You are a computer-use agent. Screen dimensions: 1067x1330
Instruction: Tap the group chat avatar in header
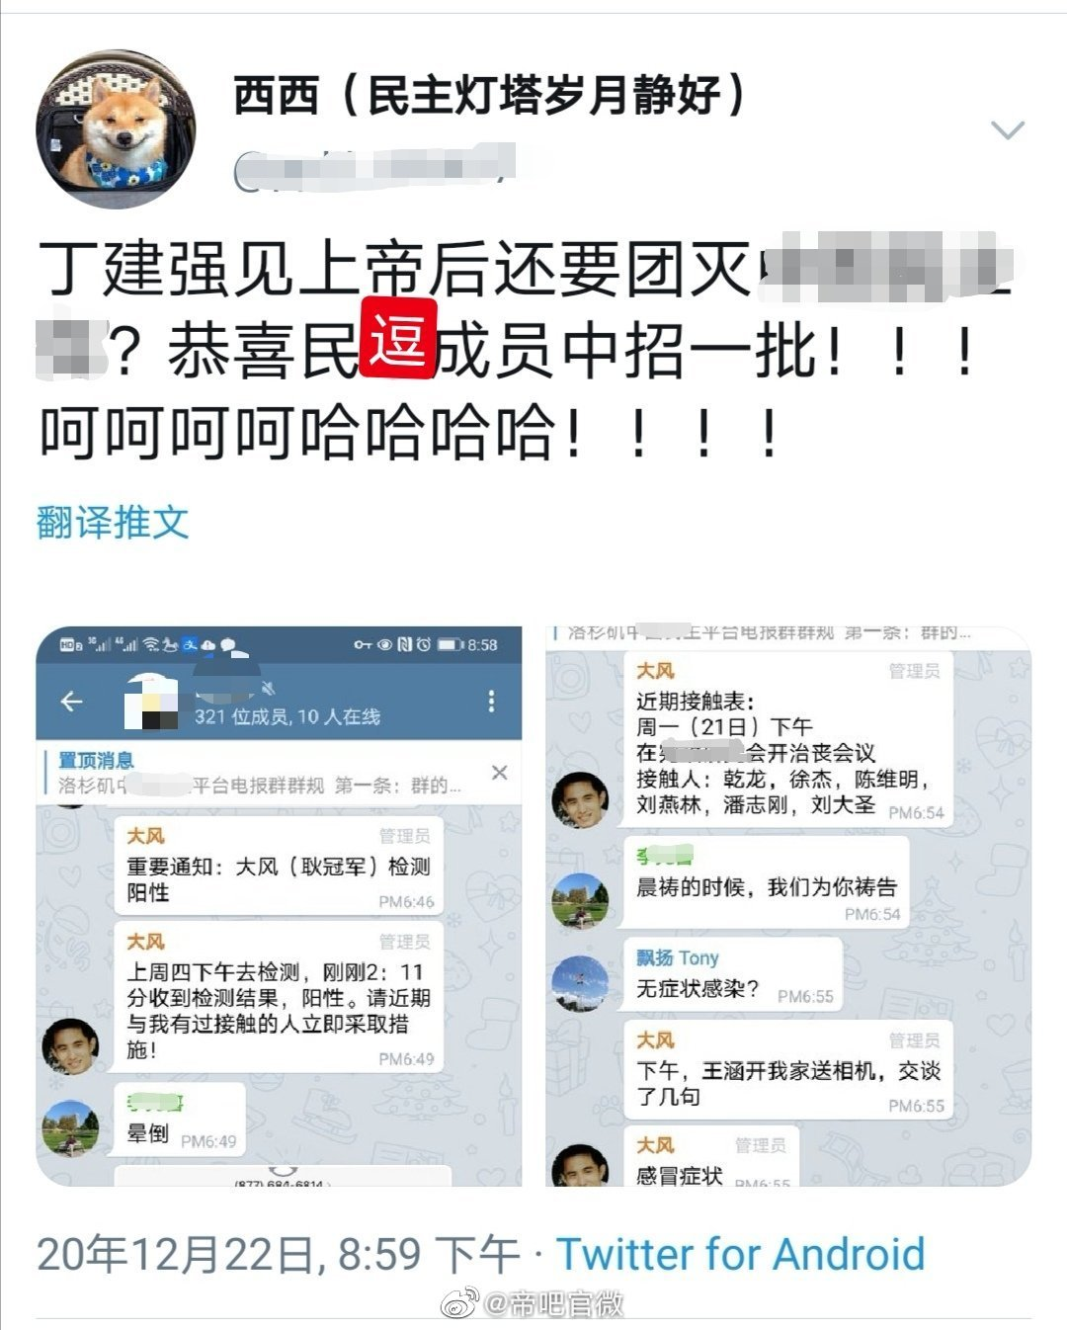pyautogui.click(x=150, y=702)
